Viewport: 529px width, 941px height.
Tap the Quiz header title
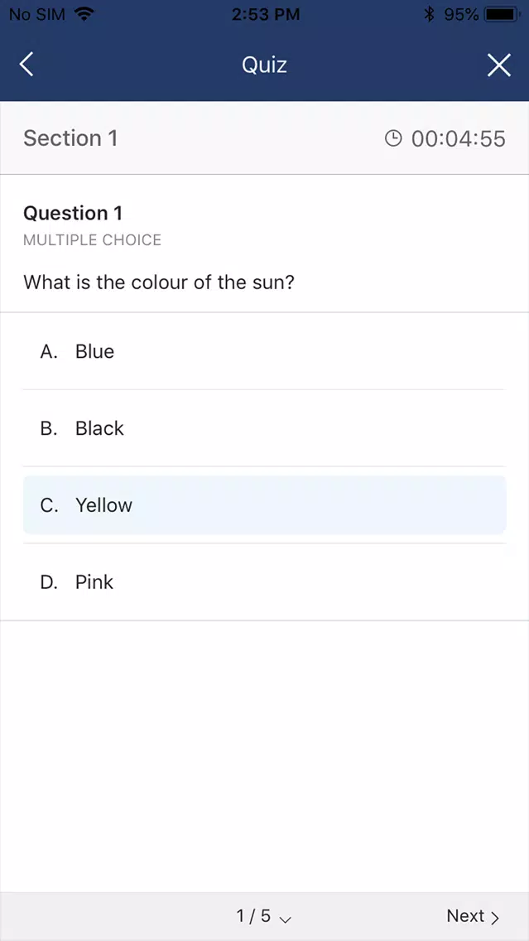(x=264, y=65)
